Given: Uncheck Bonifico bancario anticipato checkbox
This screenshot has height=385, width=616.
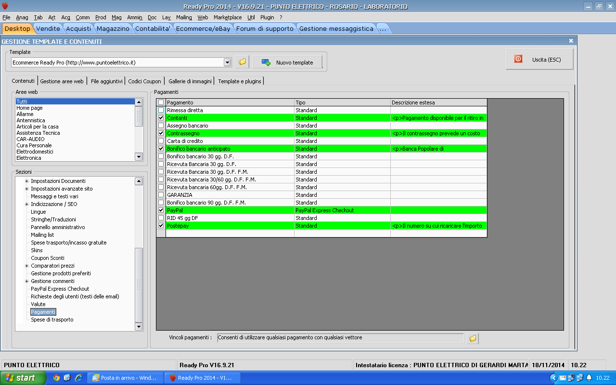Looking at the screenshot, I should pos(161,149).
